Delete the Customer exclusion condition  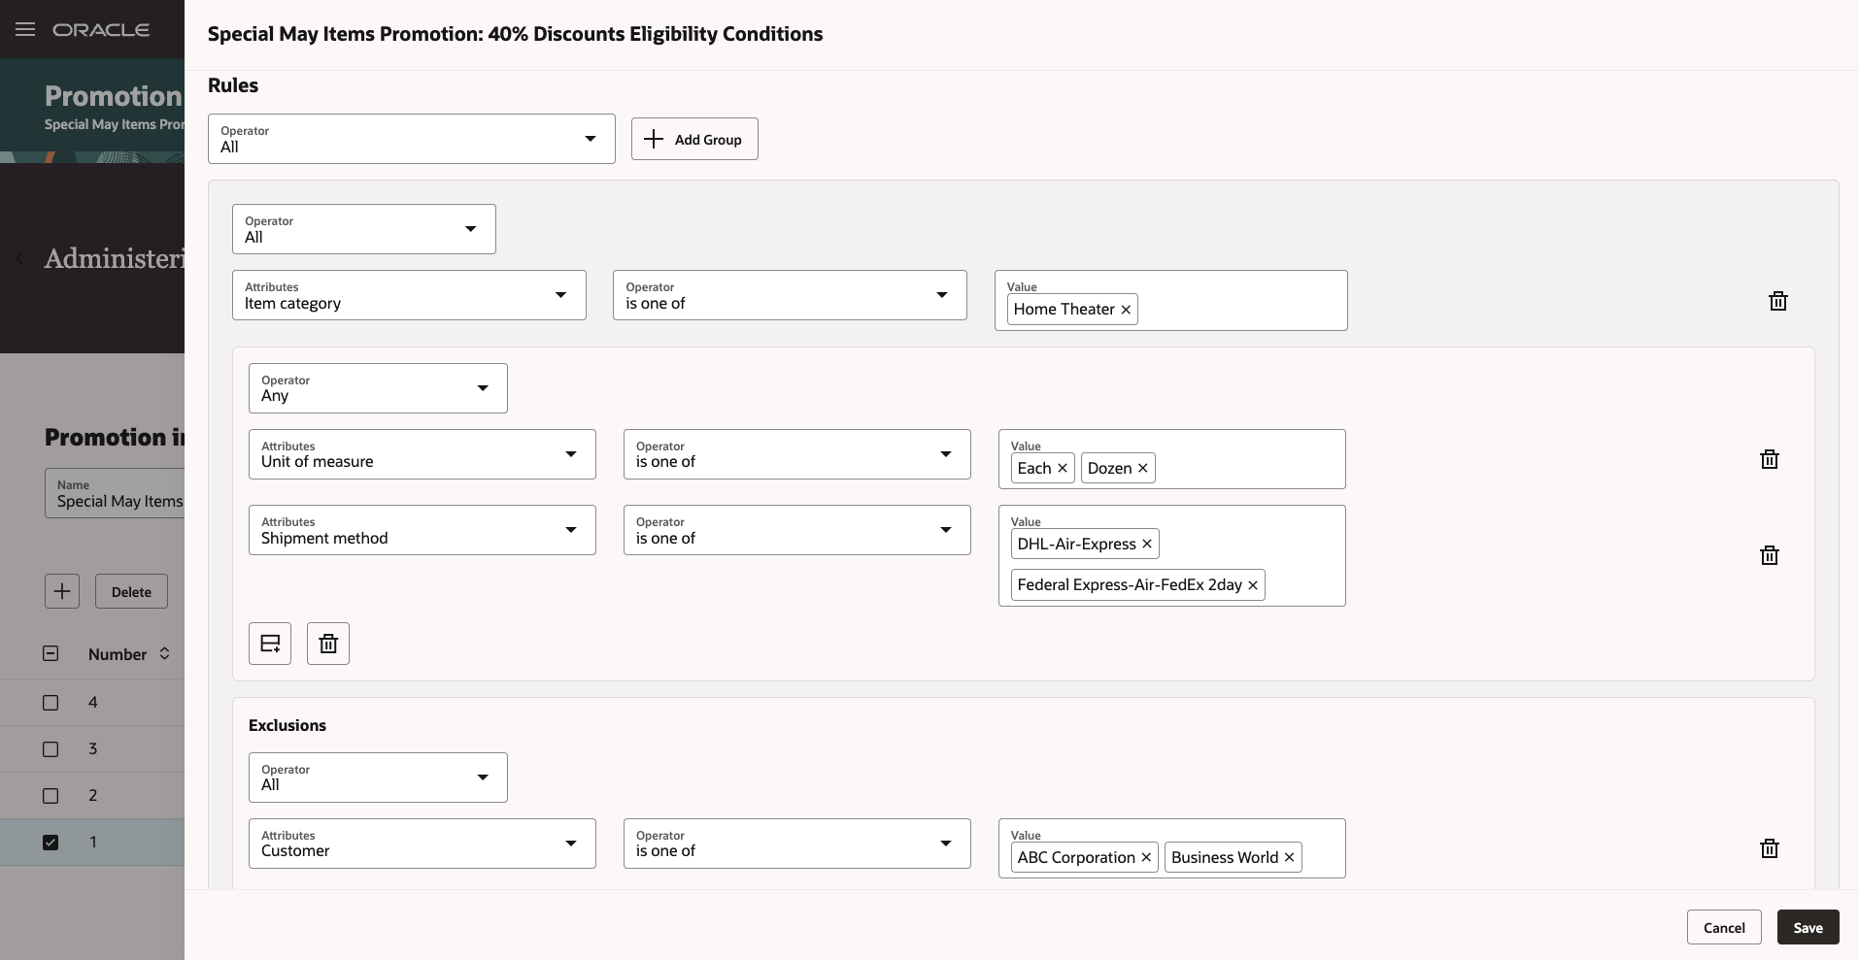click(1769, 848)
